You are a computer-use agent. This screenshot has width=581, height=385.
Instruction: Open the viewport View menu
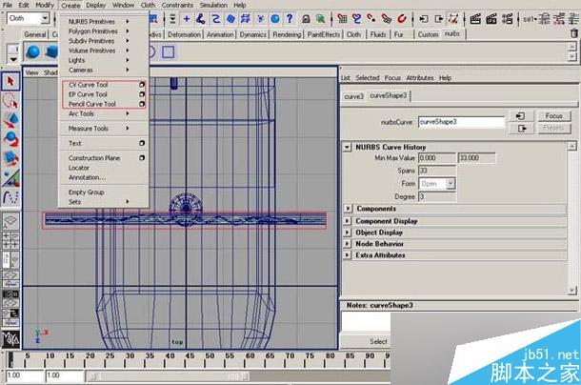(x=31, y=72)
